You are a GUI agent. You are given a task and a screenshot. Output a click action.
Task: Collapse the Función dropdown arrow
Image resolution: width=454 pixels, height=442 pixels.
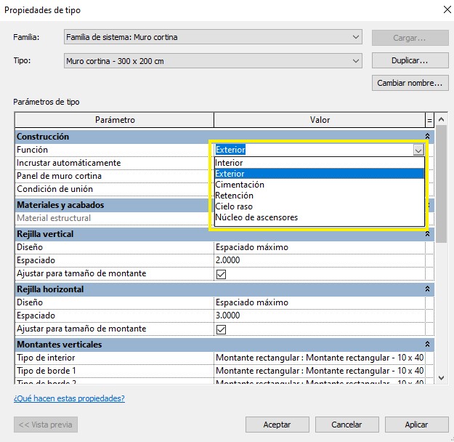[418, 150]
